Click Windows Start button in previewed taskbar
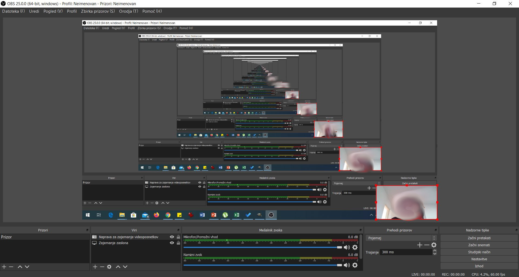519x277 pixels. 88,215
